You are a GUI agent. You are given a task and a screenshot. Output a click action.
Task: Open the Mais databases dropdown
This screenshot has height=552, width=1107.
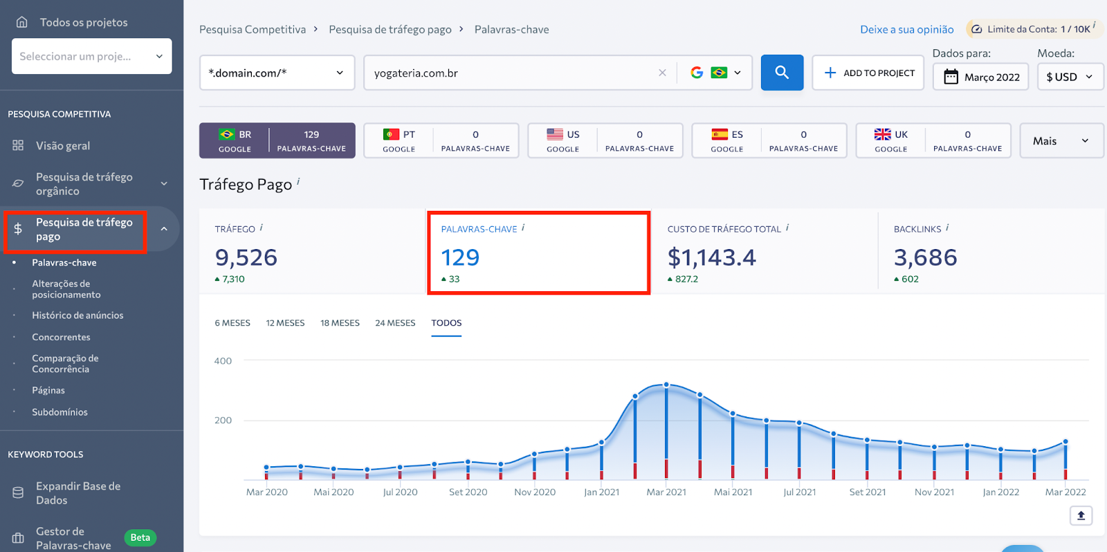[1061, 140]
